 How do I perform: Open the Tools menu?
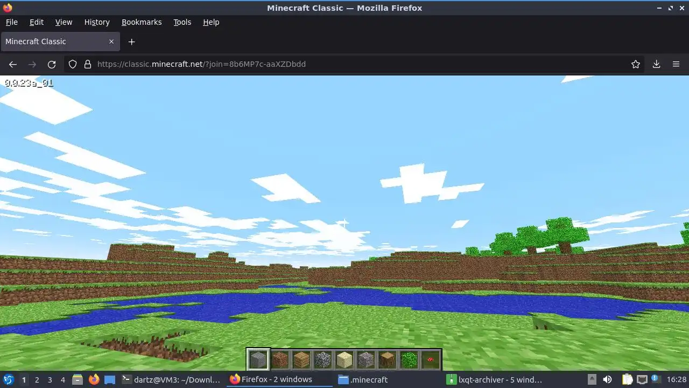coord(182,22)
